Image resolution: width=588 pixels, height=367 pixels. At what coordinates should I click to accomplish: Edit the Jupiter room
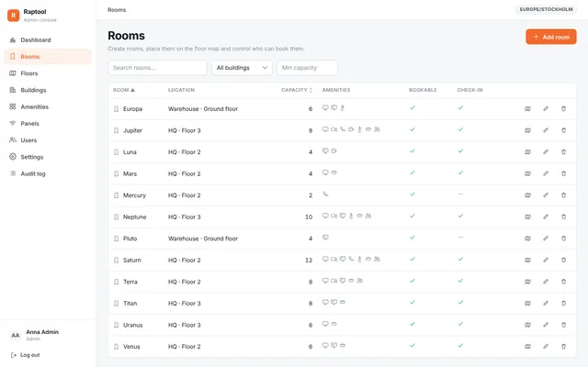(546, 130)
